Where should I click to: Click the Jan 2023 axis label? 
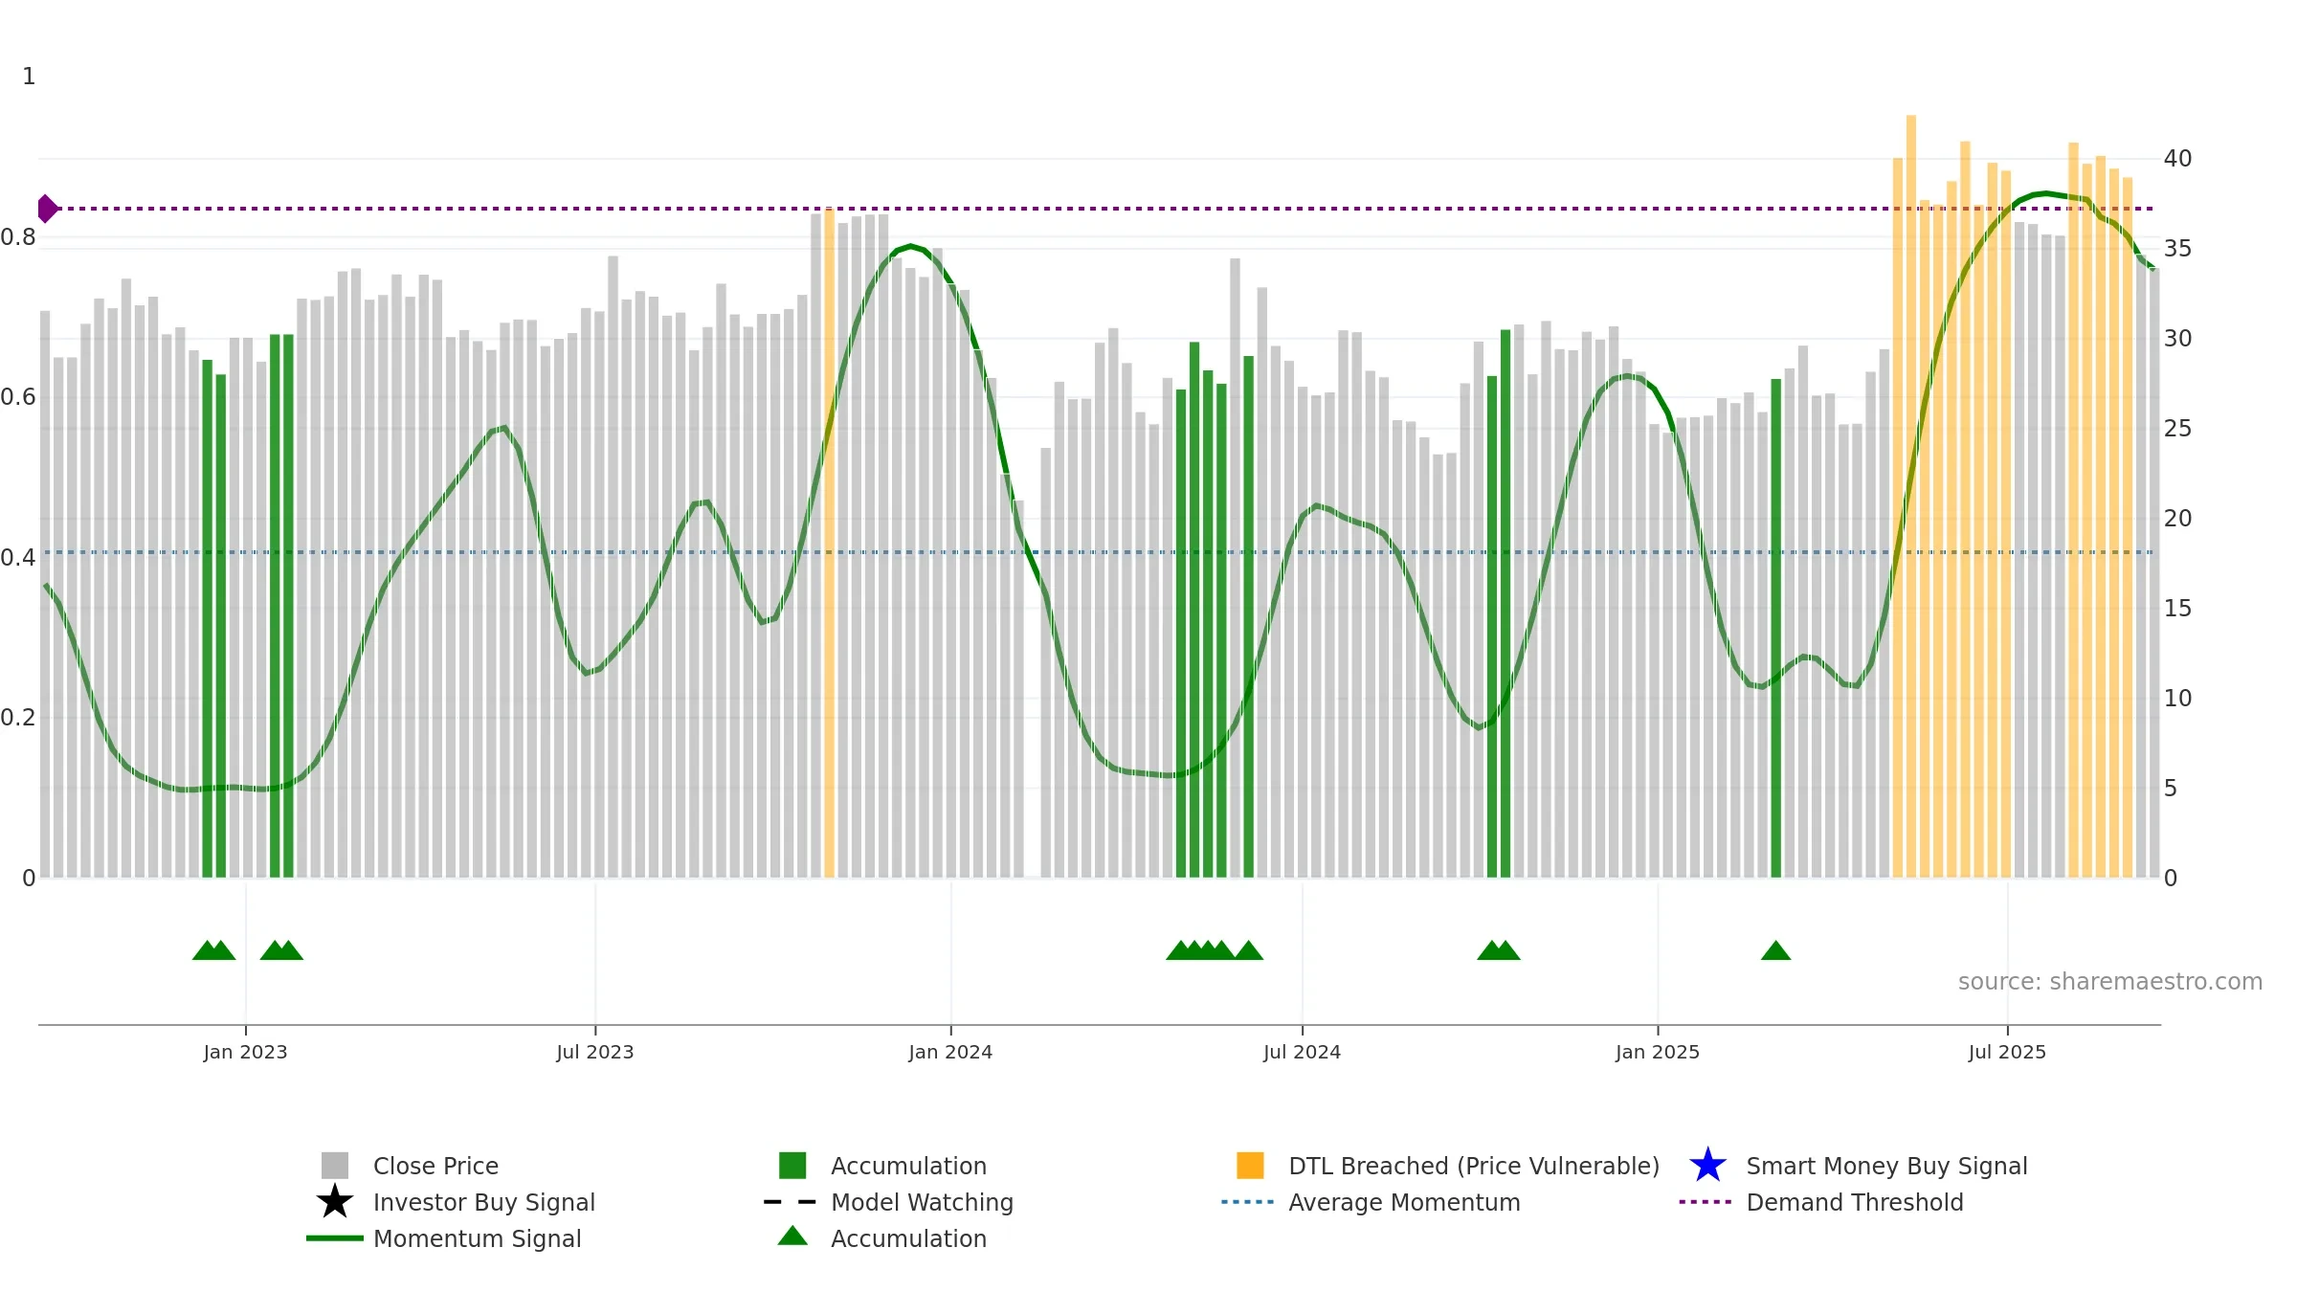(245, 1053)
